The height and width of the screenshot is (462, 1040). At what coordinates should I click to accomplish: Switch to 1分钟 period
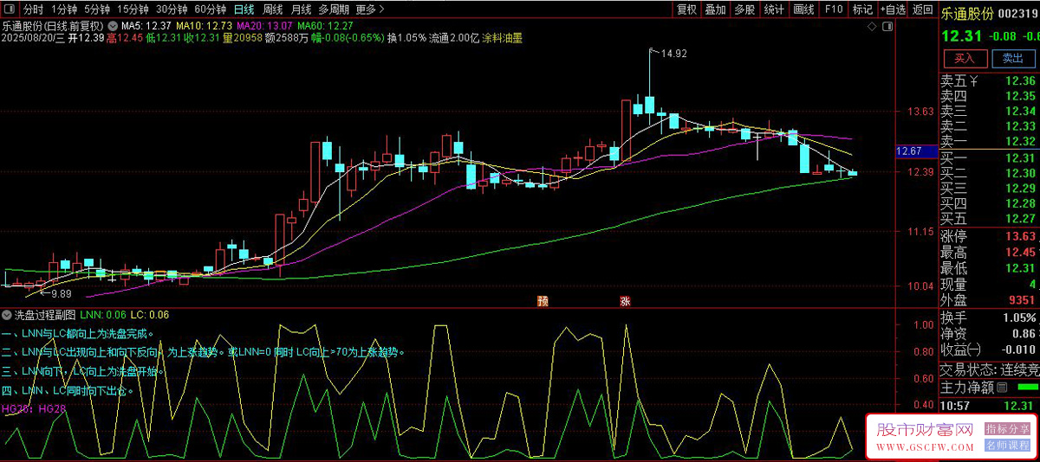point(64,10)
